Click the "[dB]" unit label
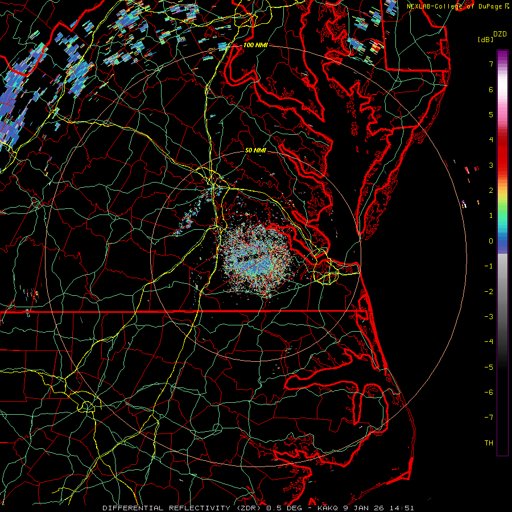This screenshot has height=512, width=512. coord(485,39)
